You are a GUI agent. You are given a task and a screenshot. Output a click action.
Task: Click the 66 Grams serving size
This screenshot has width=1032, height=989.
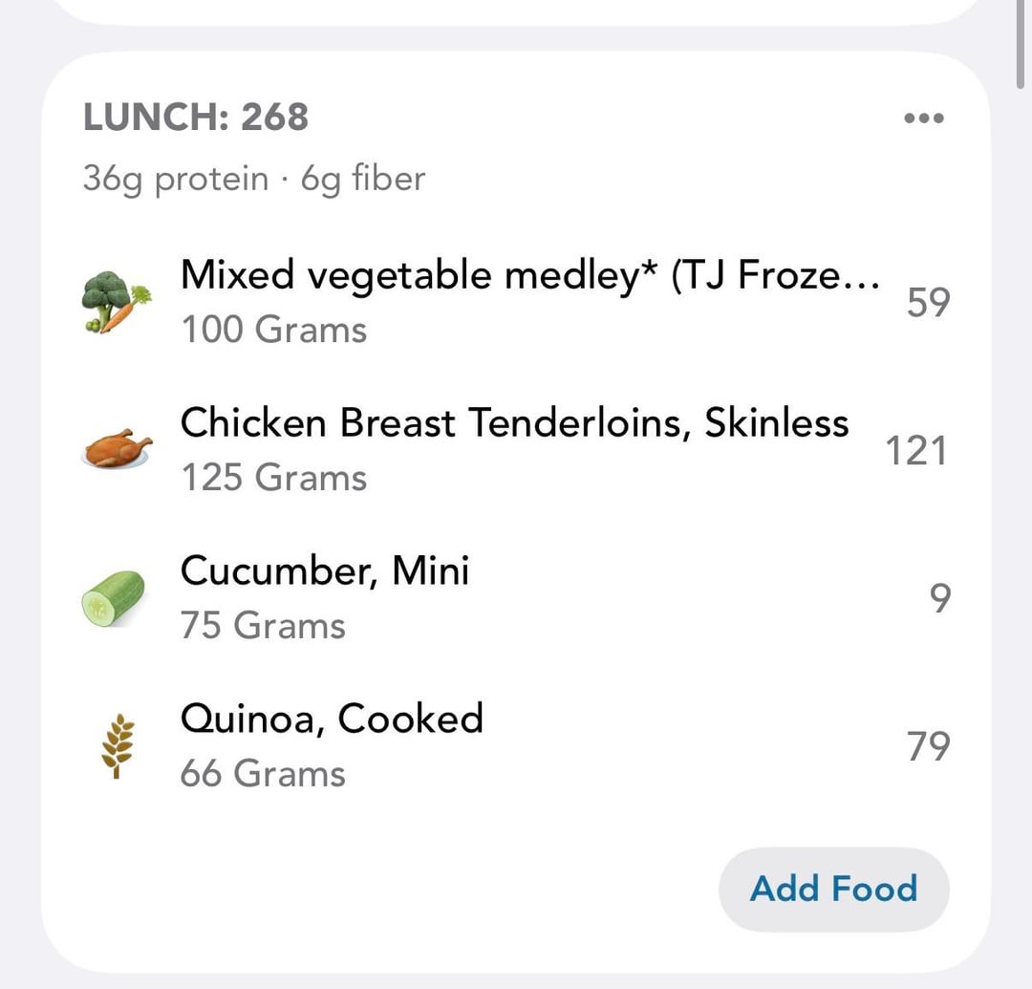pyautogui.click(x=263, y=773)
